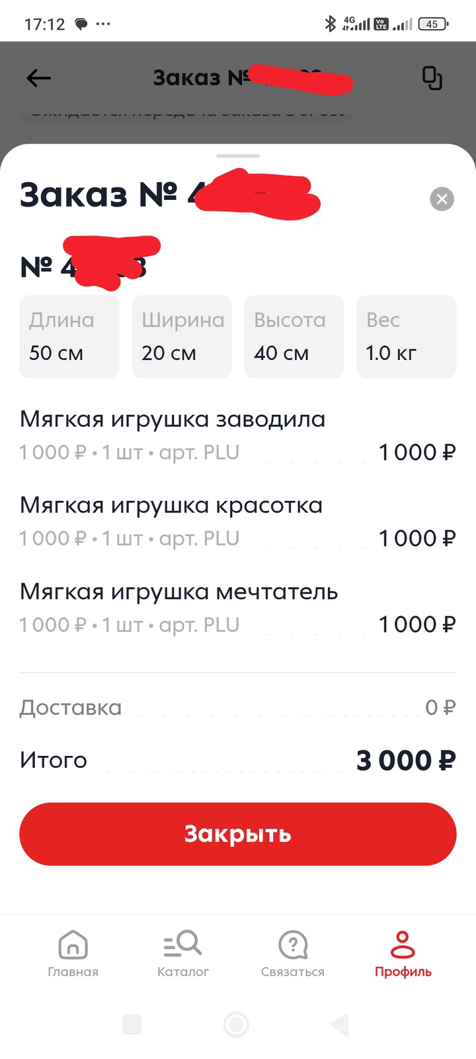
Task: Tap the Высота 40 см dimension tile
Action: click(294, 337)
